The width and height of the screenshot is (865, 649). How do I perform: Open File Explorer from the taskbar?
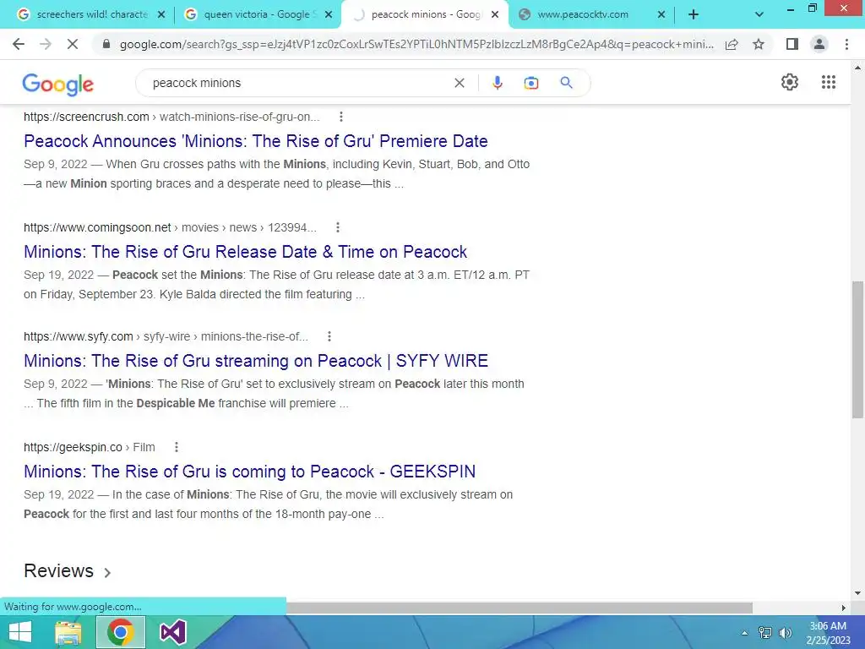point(68,632)
